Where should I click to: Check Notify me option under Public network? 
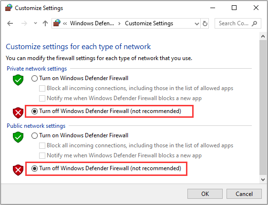42,155
